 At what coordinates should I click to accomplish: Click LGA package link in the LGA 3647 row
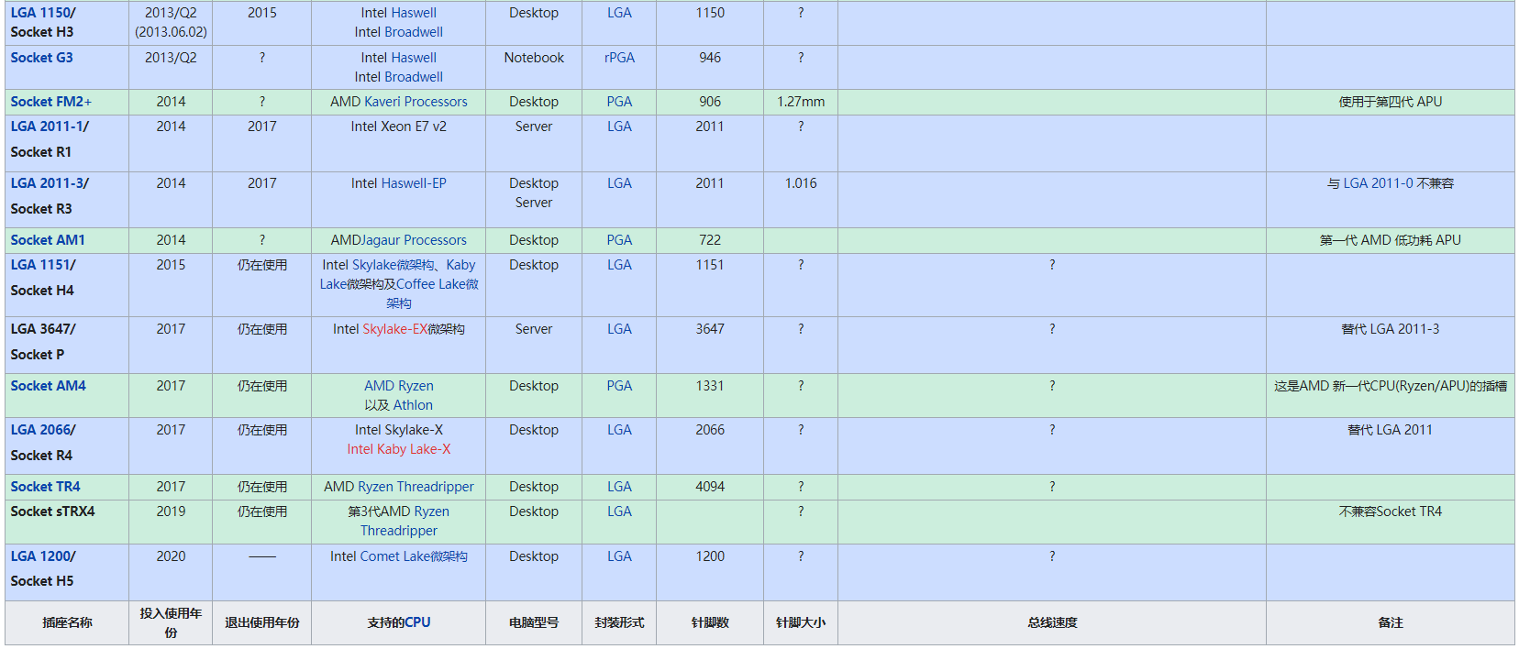pos(619,329)
